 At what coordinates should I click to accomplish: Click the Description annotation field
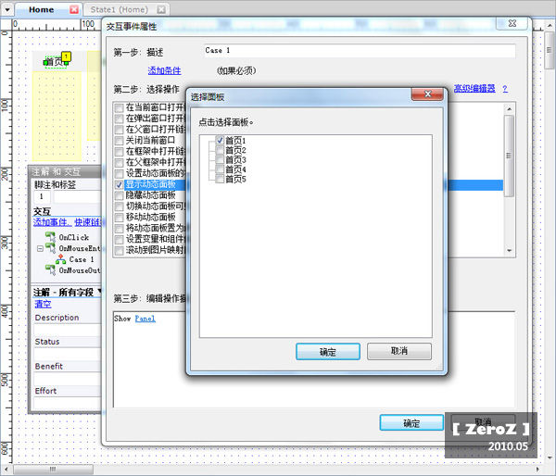(x=68, y=330)
